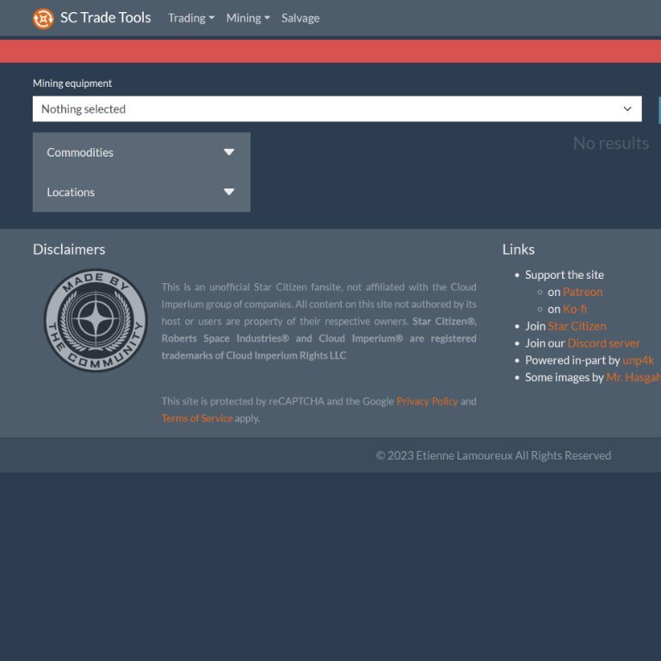Click the white triangle arrow beside Commodities
The height and width of the screenshot is (661, 661).
tap(229, 152)
